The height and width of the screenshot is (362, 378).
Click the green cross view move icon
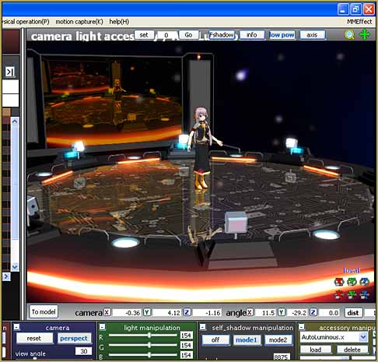click(365, 34)
